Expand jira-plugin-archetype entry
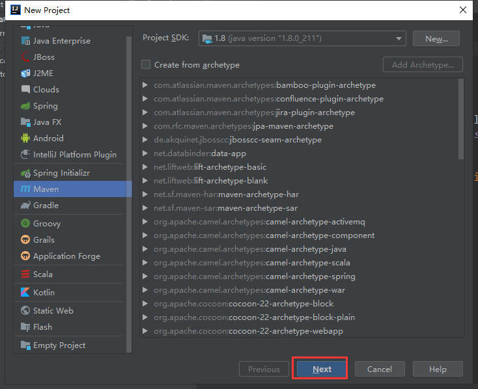Viewport: 478px width, 389px height. pyautogui.click(x=145, y=113)
